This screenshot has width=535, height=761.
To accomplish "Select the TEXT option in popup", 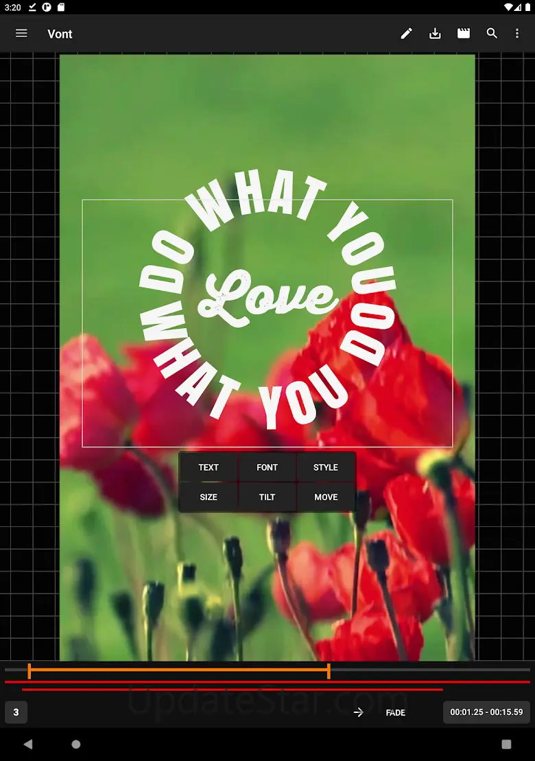I will [x=209, y=467].
